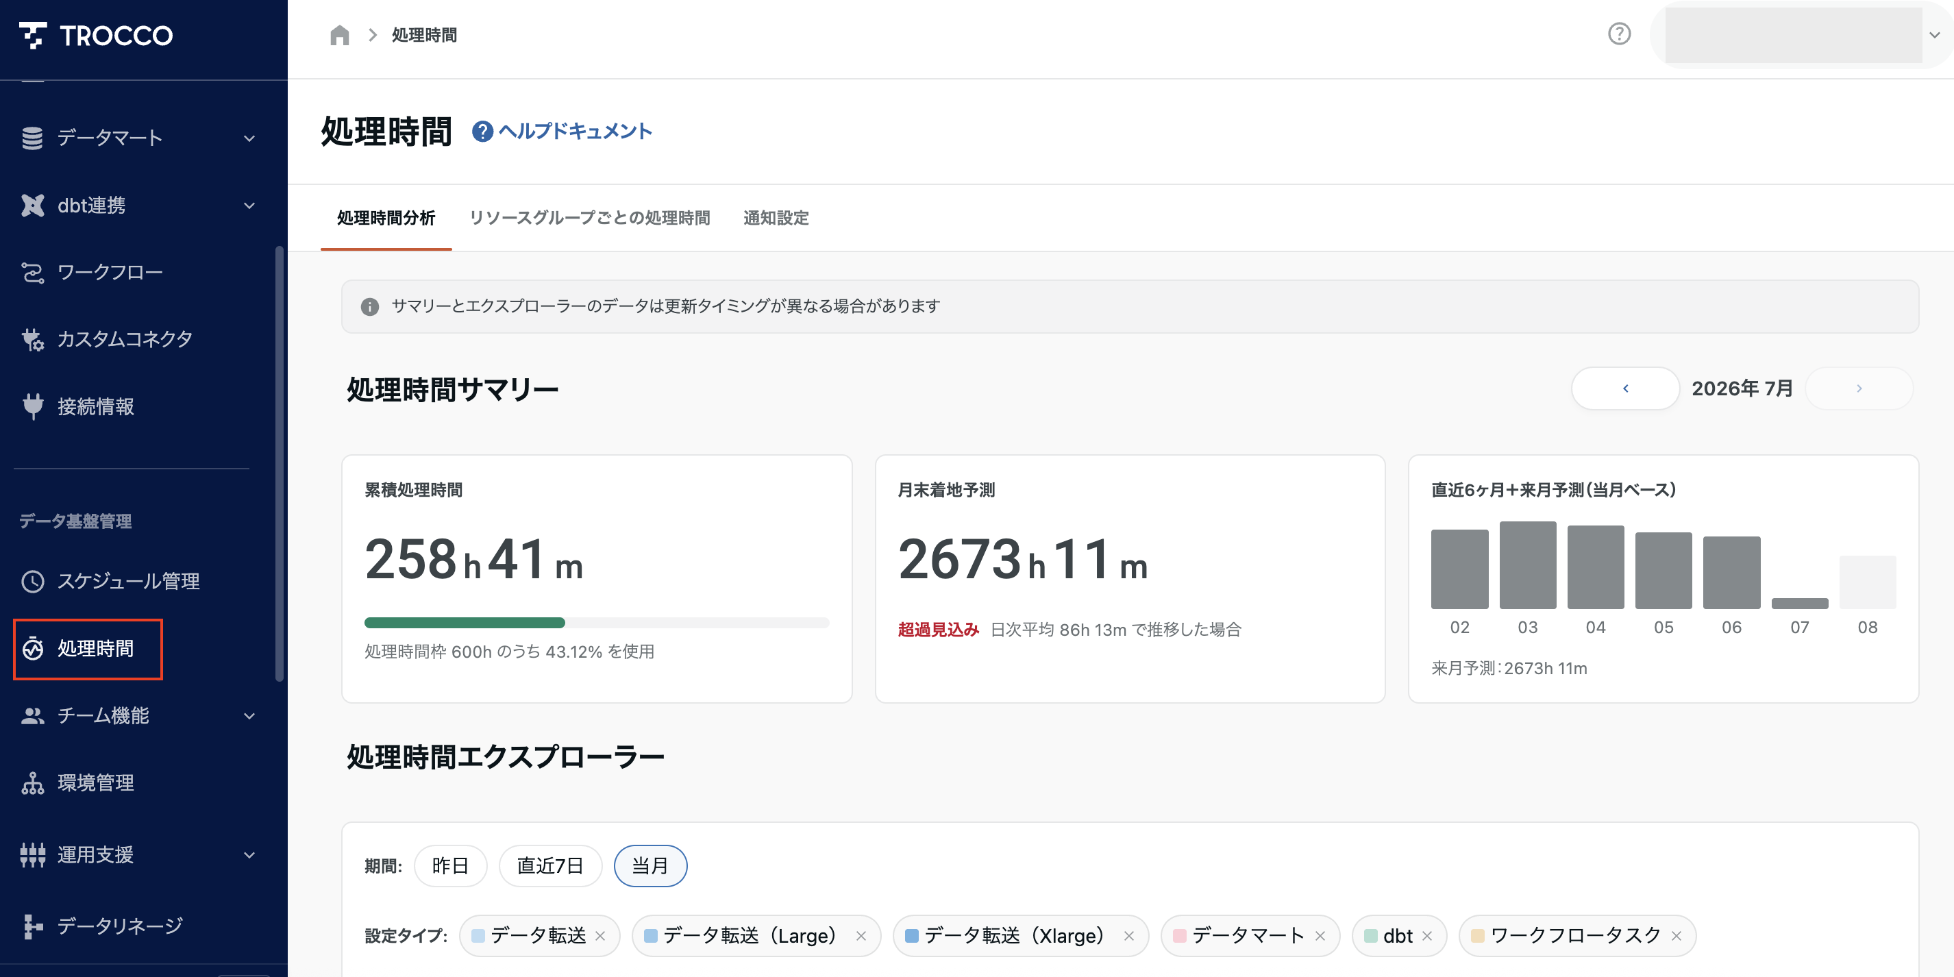Click the TROCCO logo
Viewport: 1954px width, 977px height.
pos(97,35)
